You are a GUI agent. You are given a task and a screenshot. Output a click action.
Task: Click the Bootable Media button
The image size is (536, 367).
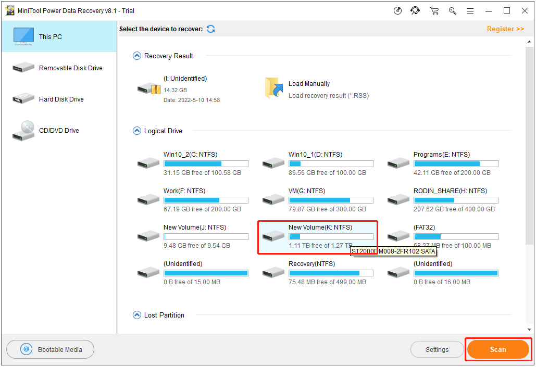[50, 349]
